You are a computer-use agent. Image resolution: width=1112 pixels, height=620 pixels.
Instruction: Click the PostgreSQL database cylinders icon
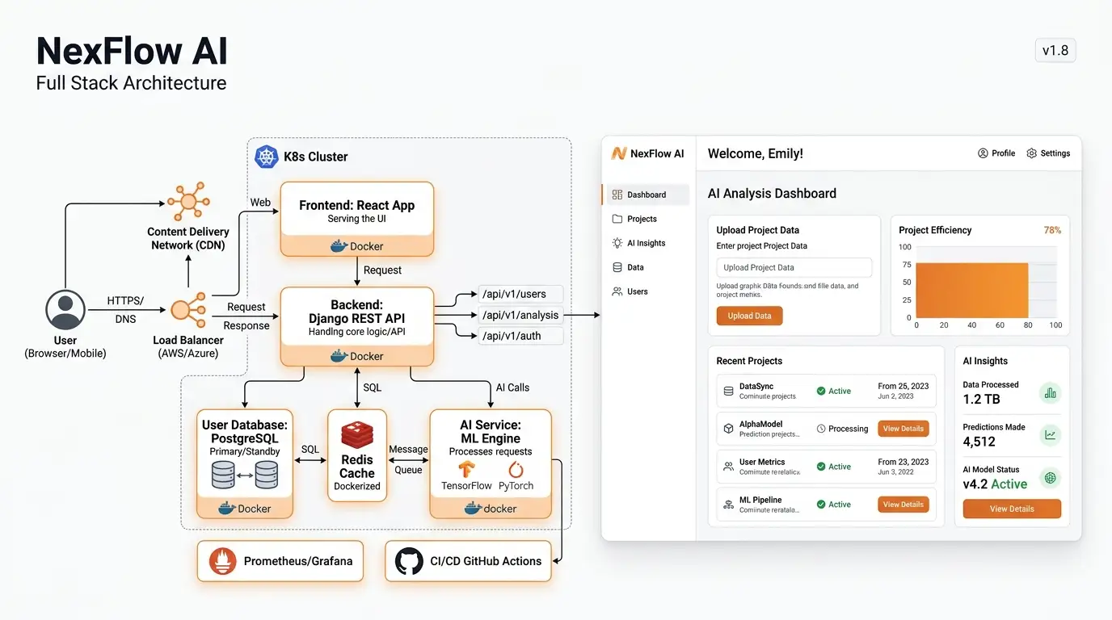245,475
